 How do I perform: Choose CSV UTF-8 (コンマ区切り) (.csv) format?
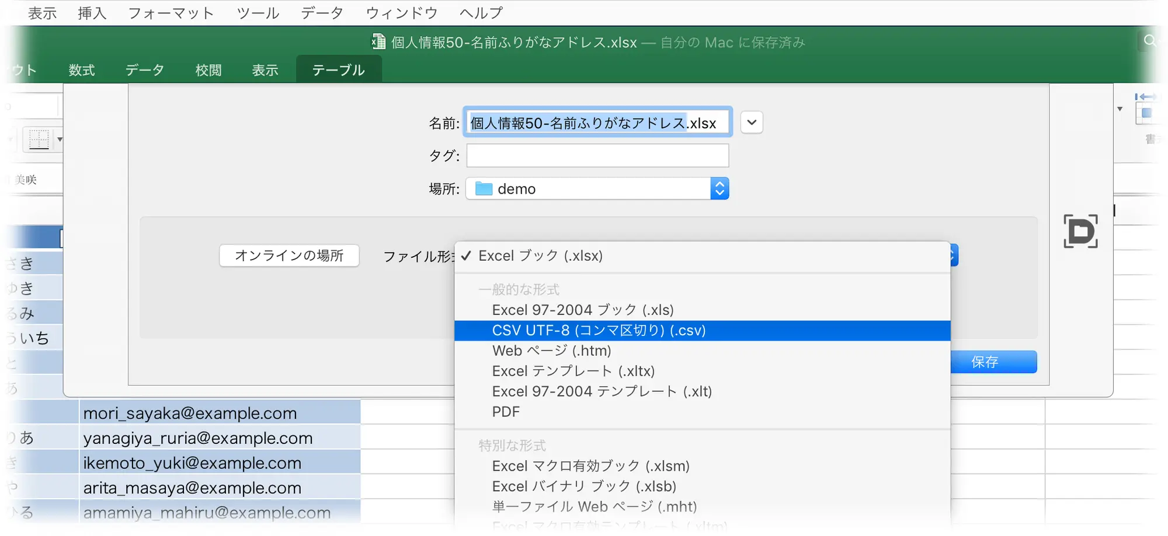[x=703, y=330]
